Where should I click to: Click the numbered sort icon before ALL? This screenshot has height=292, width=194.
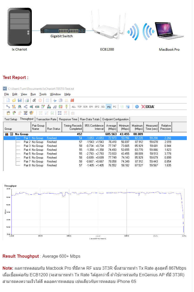66,107
